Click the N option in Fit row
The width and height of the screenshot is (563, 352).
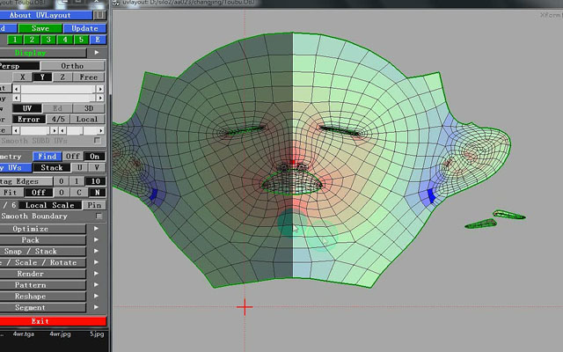pyautogui.click(x=97, y=192)
